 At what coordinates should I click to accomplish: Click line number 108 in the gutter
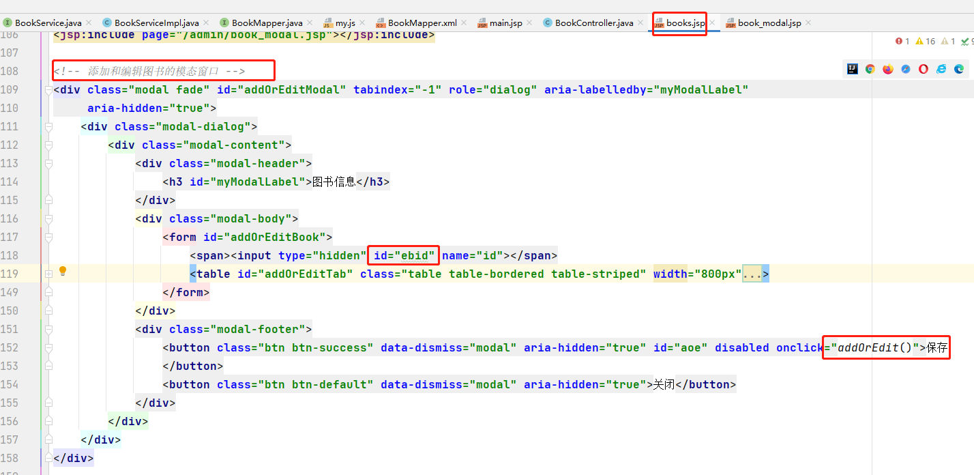10,71
